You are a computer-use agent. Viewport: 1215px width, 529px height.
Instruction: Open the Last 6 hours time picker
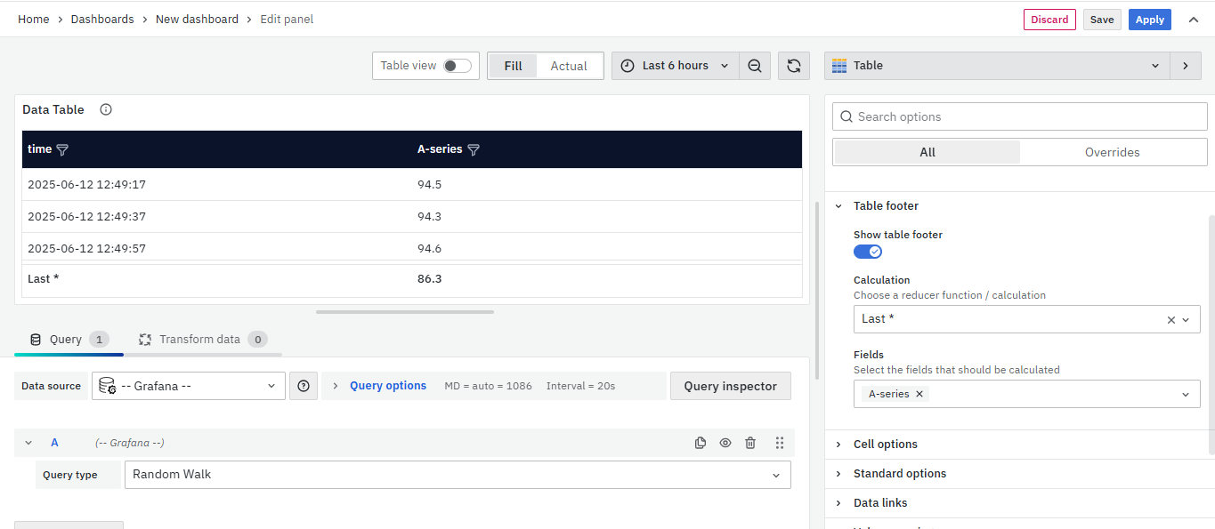(x=675, y=66)
